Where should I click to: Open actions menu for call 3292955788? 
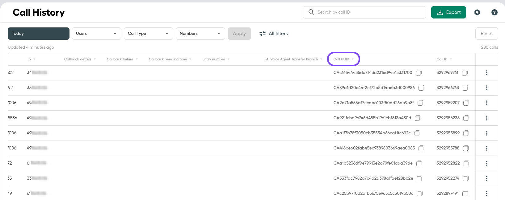487,148
